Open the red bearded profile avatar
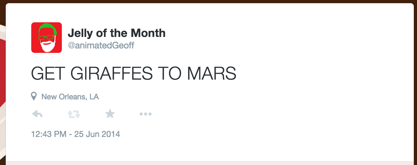The width and height of the screenshot is (417, 165). tap(47, 38)
